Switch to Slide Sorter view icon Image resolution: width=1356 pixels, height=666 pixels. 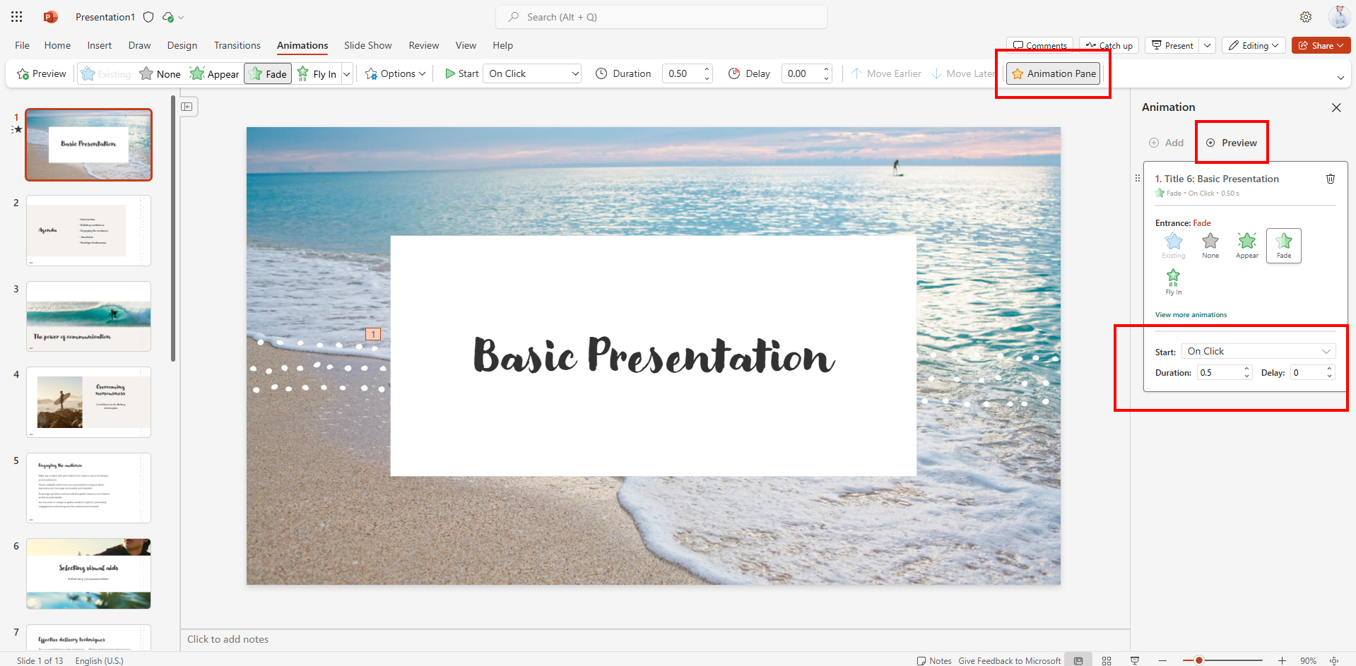click(1107, 660)
